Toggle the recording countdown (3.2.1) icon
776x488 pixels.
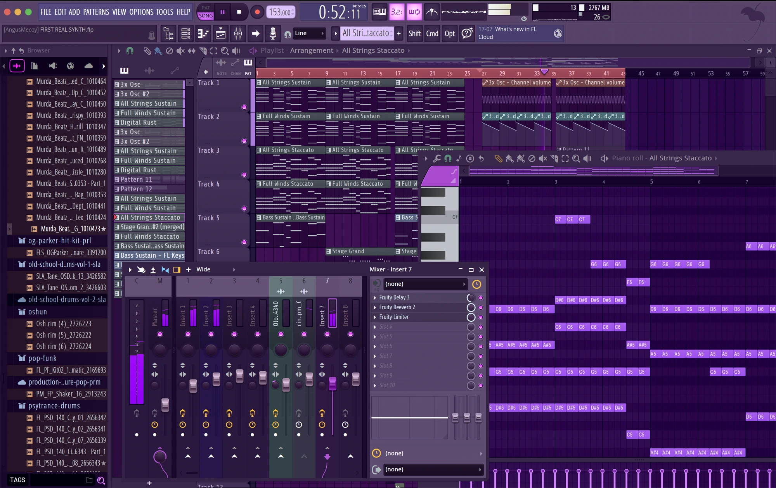397,12
